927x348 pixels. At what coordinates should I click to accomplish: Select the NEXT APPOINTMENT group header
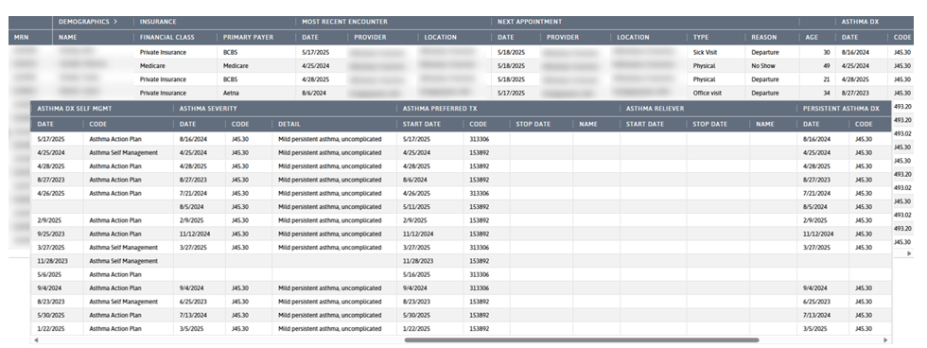(529, 22)
